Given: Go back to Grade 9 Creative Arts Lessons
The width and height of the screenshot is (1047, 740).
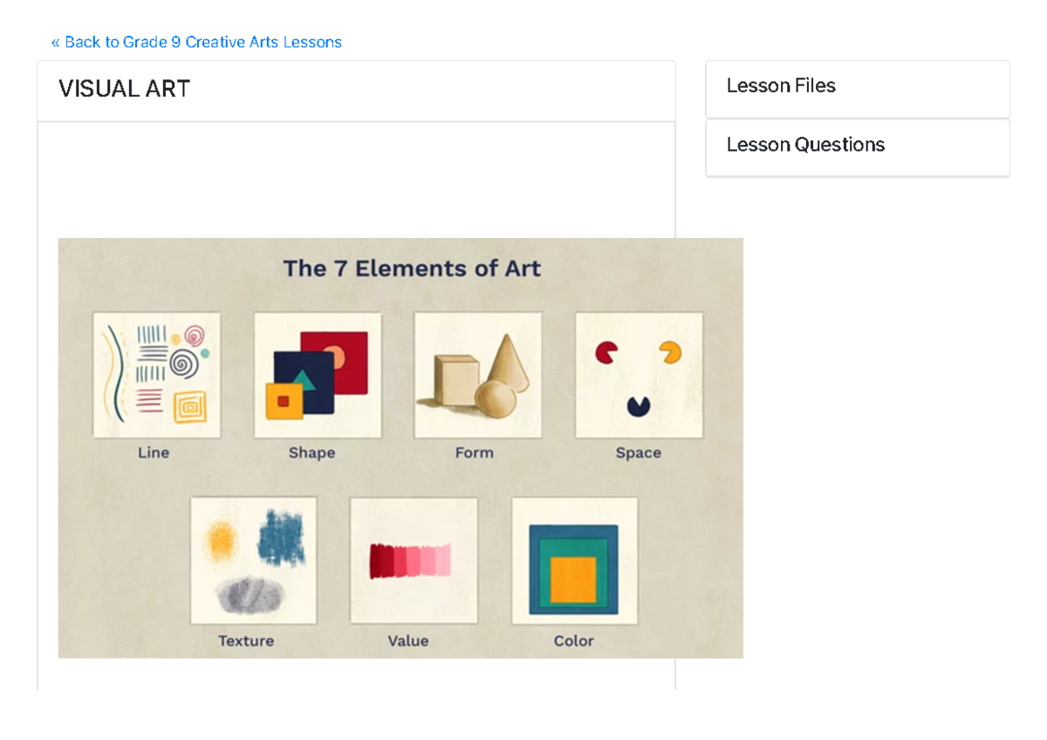Looking at the screenshot, I should 195,42.
